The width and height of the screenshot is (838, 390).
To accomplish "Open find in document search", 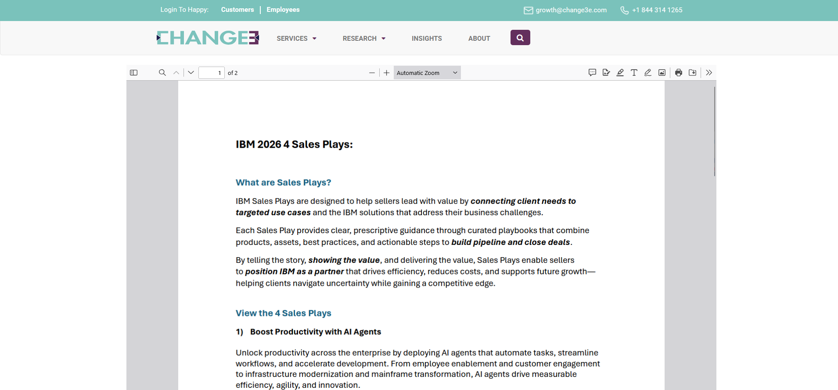I will pos(162,73).
